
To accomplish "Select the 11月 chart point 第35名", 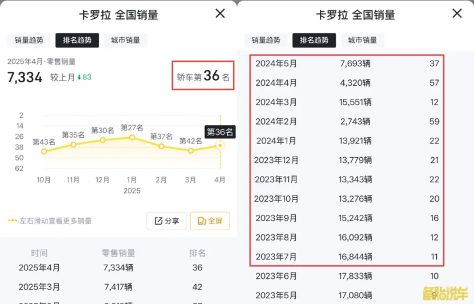I will (x=74, y=145).
